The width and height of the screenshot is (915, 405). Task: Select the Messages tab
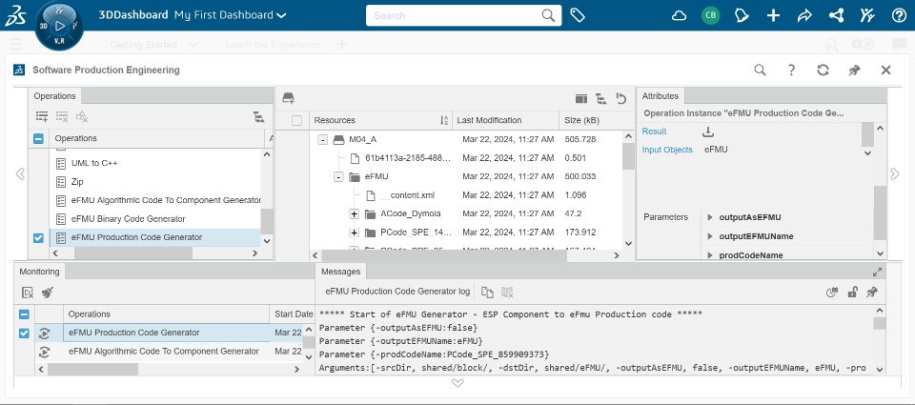click(x=341, y=272)
